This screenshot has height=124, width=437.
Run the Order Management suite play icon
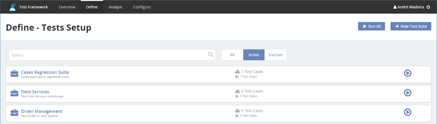pyautogui.click(x=408, y=112)
